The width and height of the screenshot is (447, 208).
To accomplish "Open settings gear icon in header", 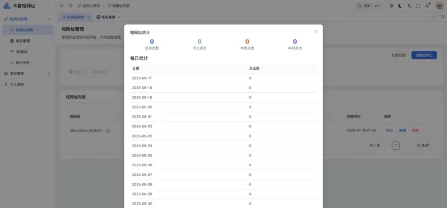I will pos(392,6).
